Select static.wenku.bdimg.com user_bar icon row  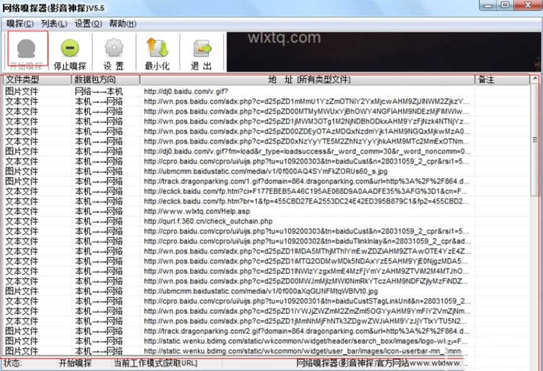[x=266, y=352]
